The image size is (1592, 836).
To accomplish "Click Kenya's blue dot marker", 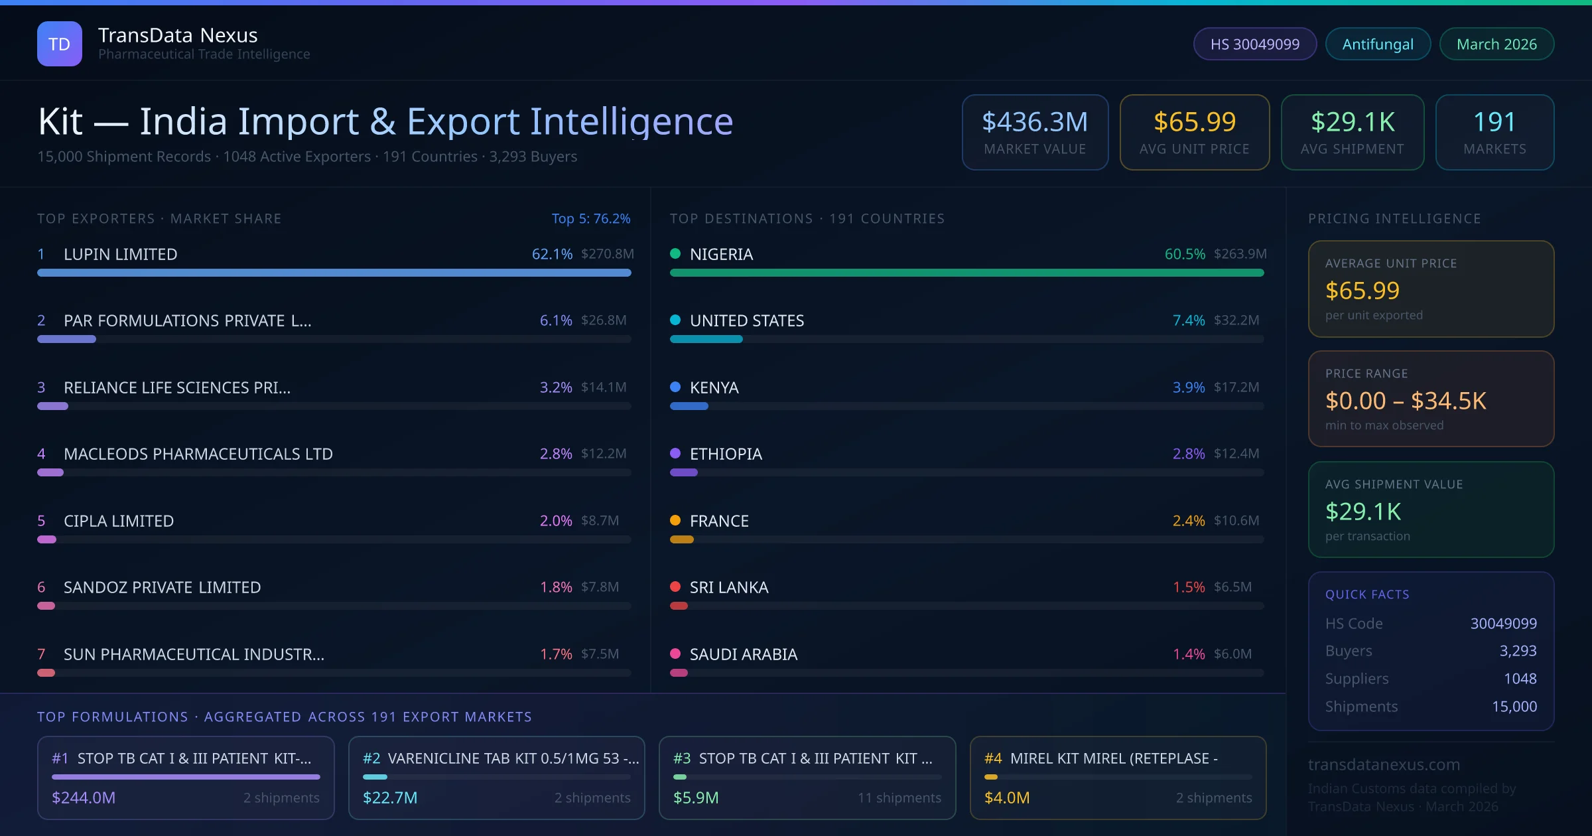I will click(675, 387).
